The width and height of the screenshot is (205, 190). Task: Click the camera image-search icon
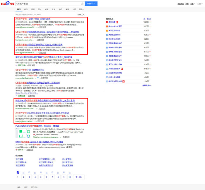coord(82,4)
